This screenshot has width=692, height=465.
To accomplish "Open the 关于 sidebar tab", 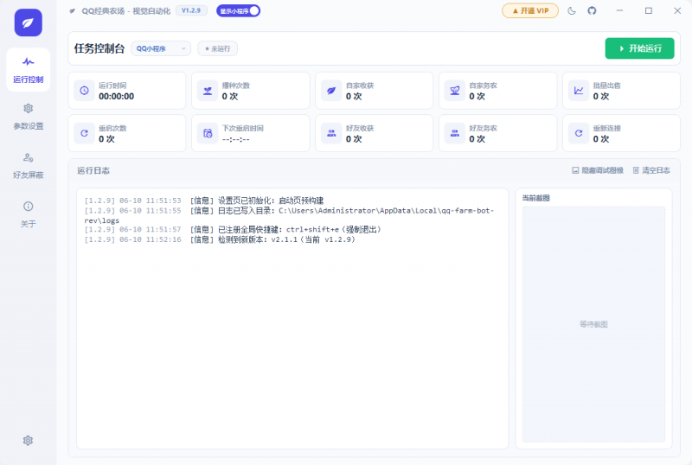I will tap(29, 215).
